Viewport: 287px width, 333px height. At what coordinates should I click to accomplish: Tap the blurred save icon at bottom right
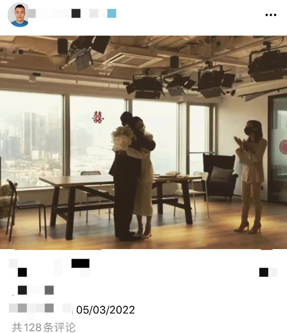point(268,272)
